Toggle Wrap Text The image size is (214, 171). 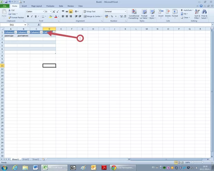click(89, 11)
